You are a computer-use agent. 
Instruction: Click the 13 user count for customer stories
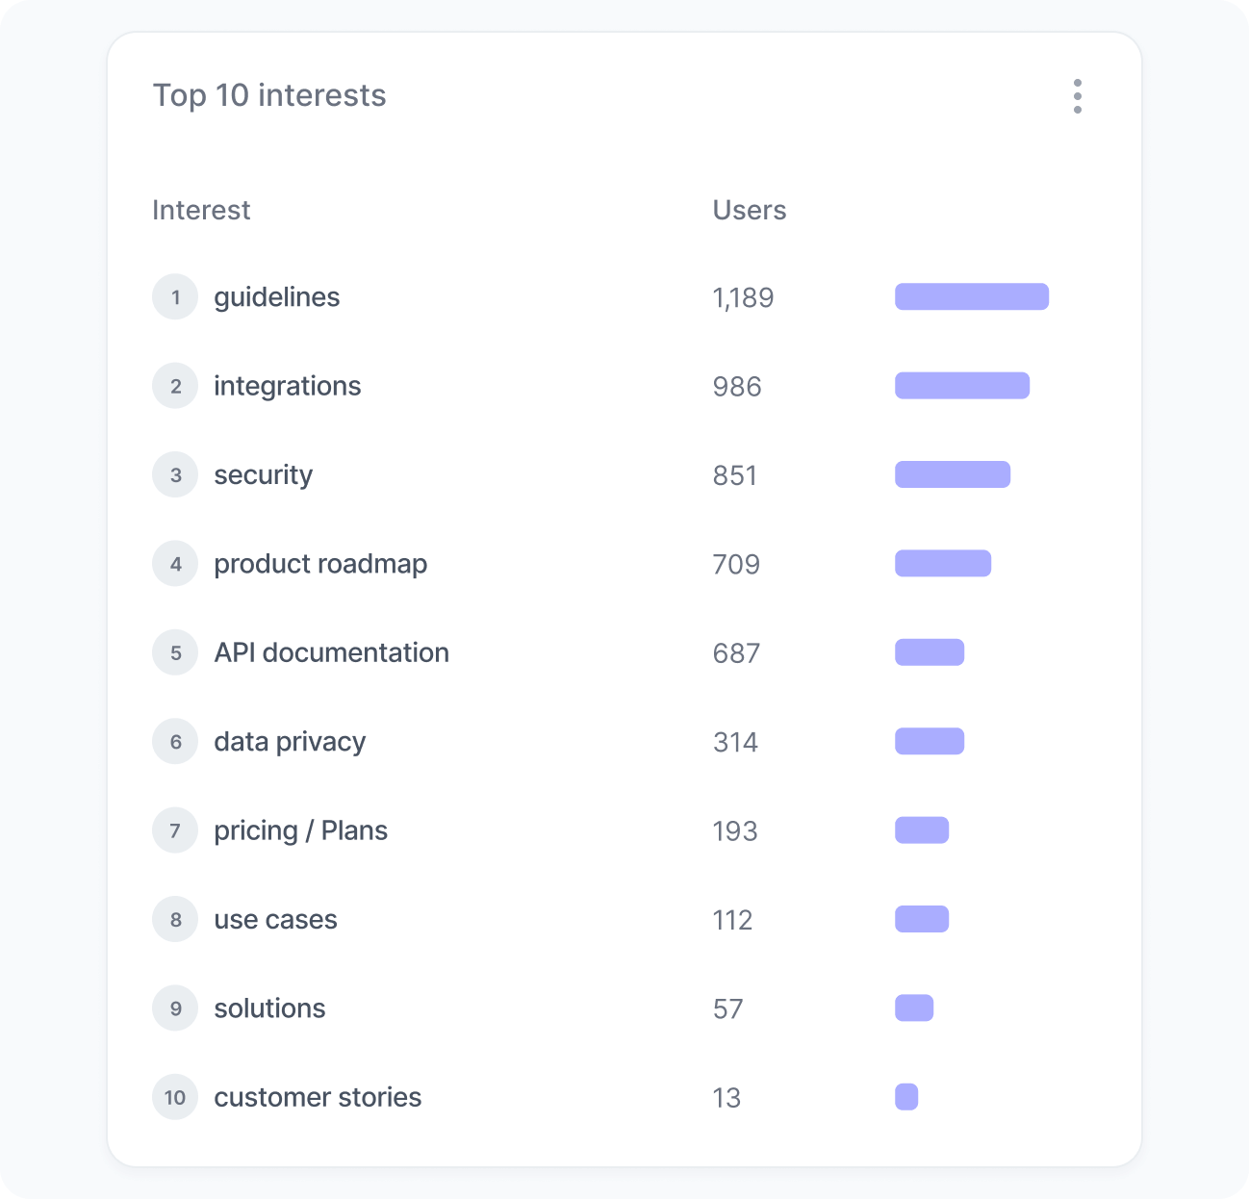[x=728, y=1097]
